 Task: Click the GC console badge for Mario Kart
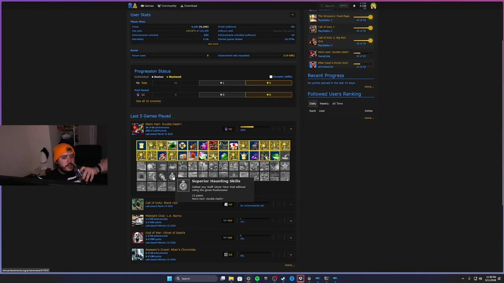(x=228, y=129)
